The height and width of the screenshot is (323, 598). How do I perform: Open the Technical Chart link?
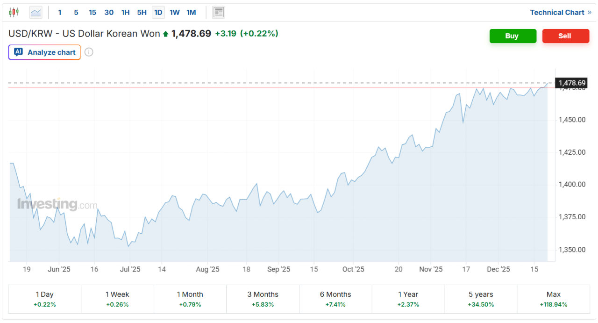pos(560,12)
